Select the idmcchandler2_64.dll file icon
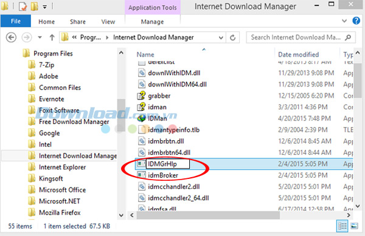The image size is (365, 236). tap(142, 198)
